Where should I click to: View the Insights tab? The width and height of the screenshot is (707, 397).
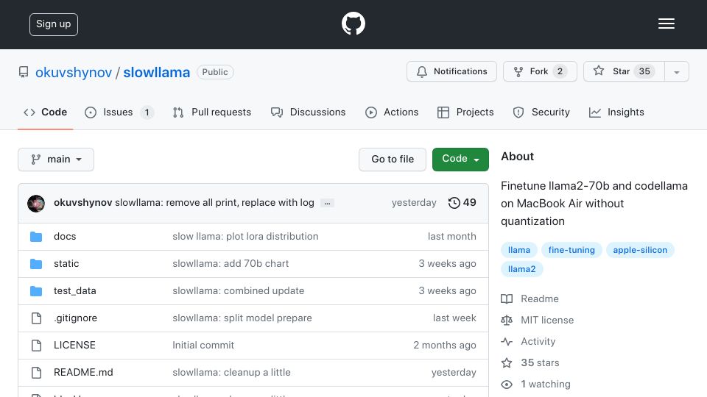tap(616, 112)
